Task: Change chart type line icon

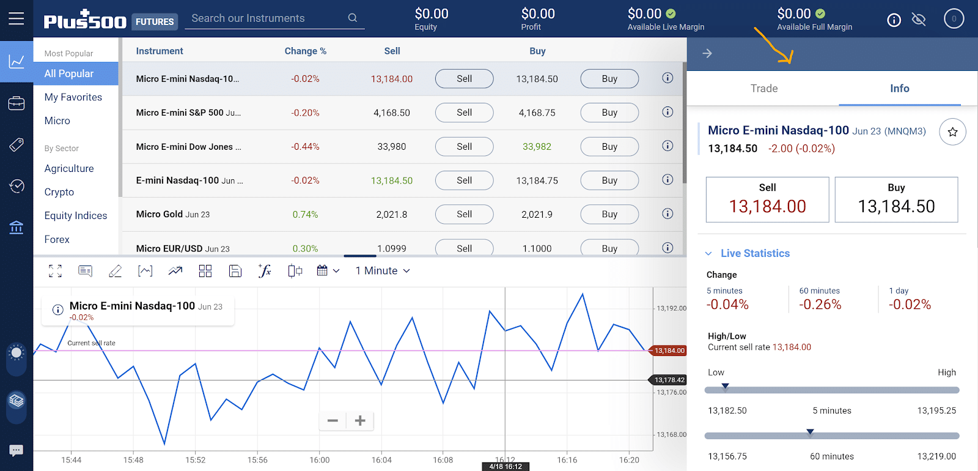Action: pyautogui.click(x=175, y=271)
